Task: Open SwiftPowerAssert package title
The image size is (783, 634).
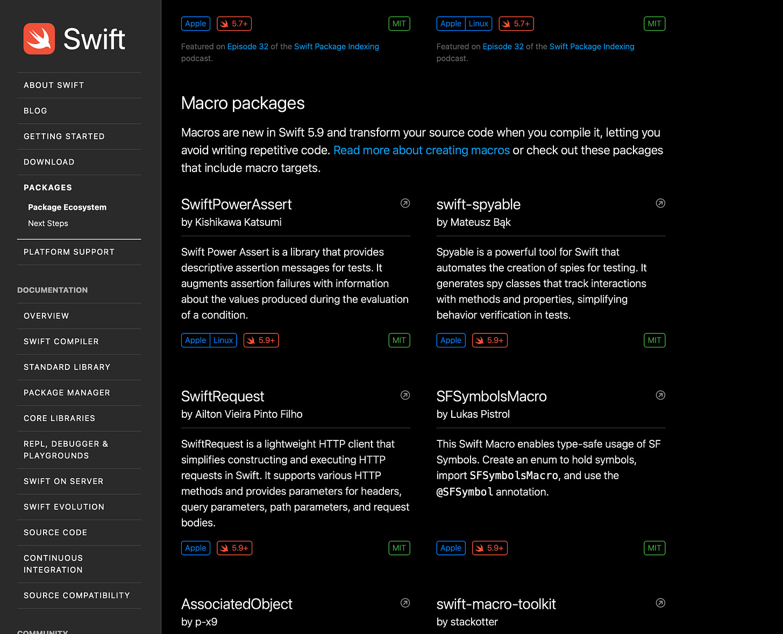Action: (x=237, y=204)
